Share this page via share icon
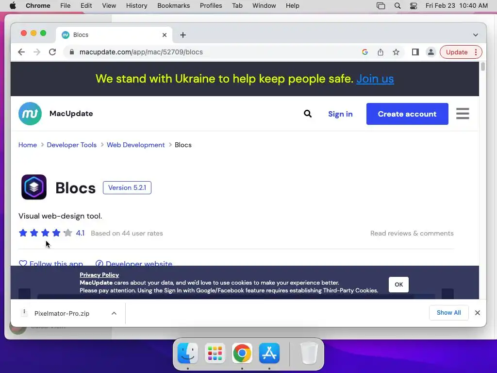Viewport: 497px width, 373px height. tap(381, 52)
